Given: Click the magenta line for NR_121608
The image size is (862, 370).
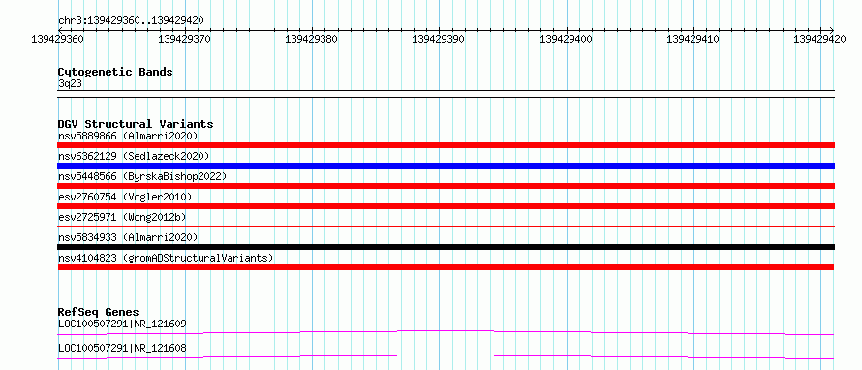Looking at the screenshot, I should (x=446, y=356).
